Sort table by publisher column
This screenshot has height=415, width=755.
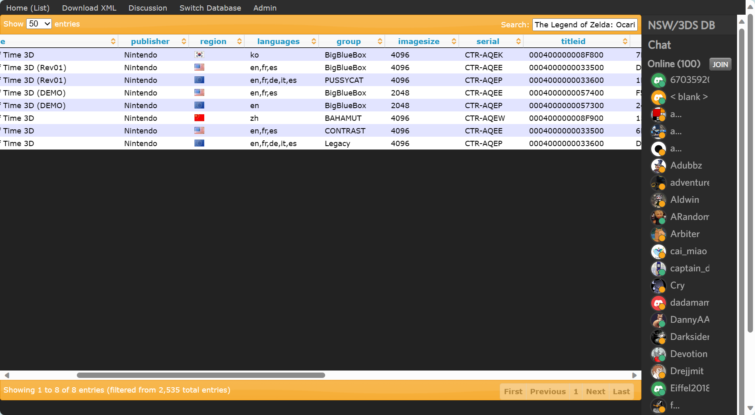153,41
